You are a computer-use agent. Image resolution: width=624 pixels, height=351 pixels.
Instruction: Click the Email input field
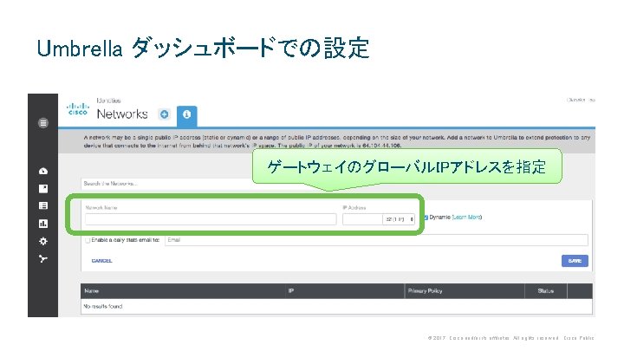point(376,240)
